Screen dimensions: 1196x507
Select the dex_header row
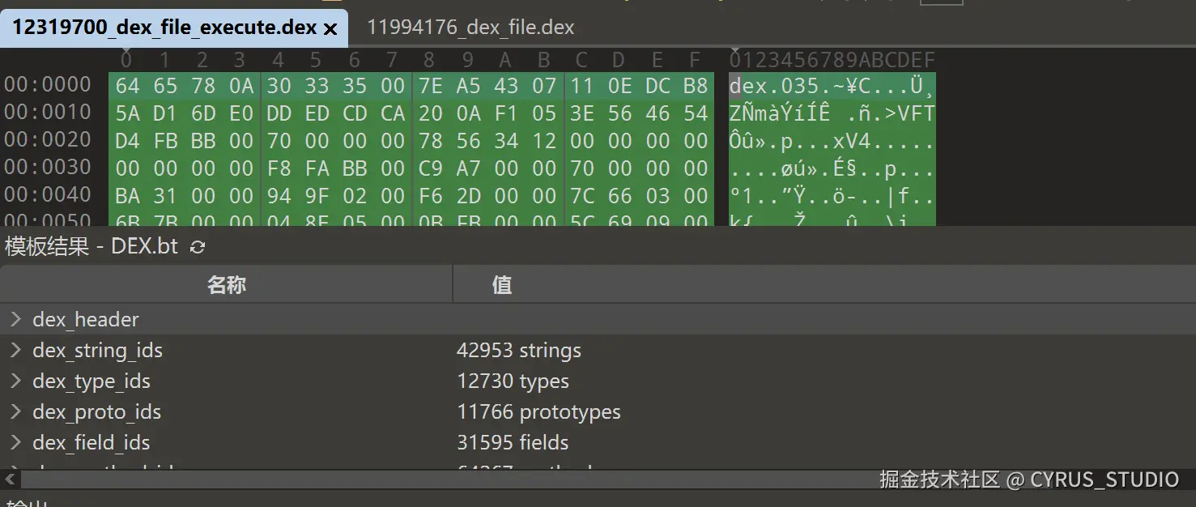[598, 319]
